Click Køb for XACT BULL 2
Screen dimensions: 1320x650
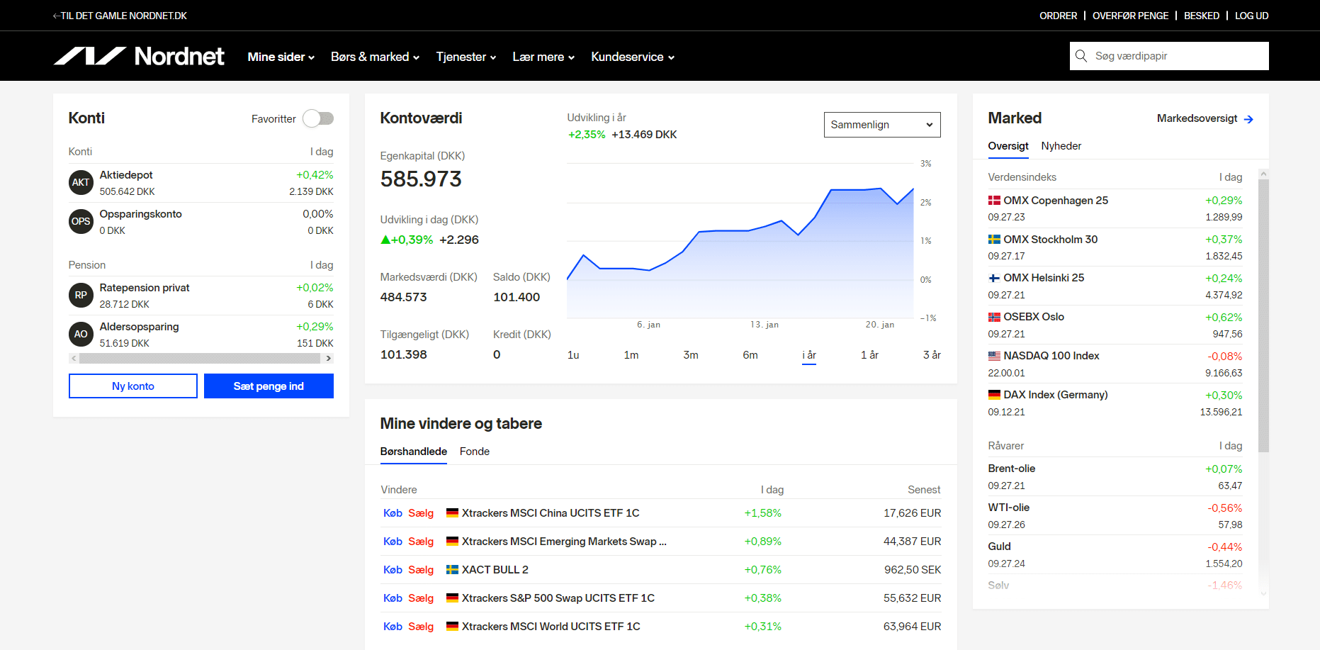click(393, 570)
